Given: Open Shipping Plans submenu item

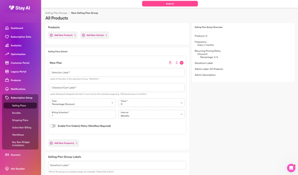Looking at the screenshot, I should click(x=20, y=120).
